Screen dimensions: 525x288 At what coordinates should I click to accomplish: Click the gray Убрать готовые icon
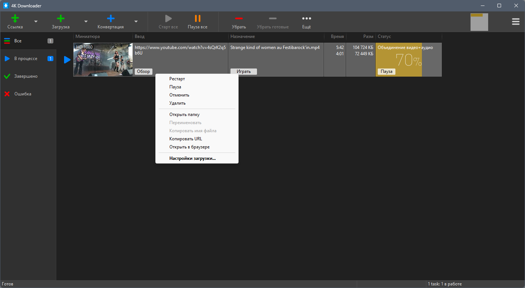click(273, 18)
